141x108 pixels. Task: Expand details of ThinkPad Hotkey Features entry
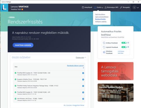tap(83, 86)
